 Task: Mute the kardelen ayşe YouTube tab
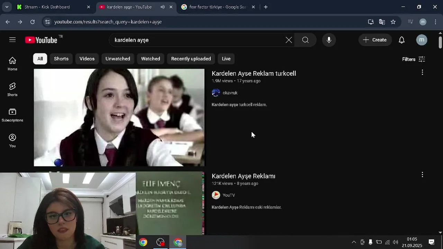[x=163, y=7]
